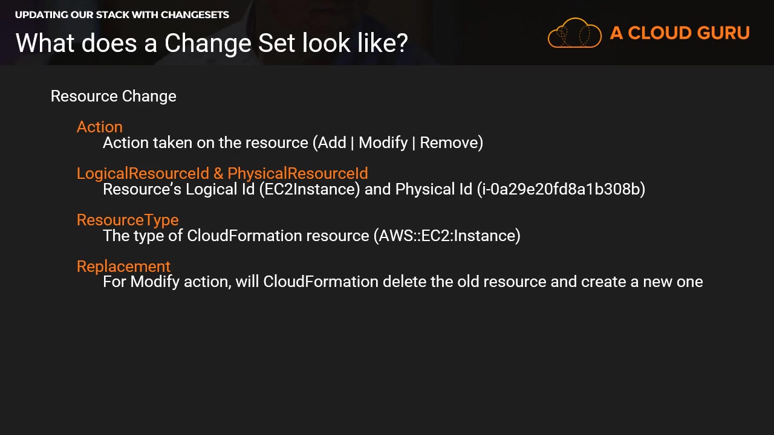Click the "For Modify action" description line
Image resolution: width=774 pixels, height=435 pixels.
point(167,282)
